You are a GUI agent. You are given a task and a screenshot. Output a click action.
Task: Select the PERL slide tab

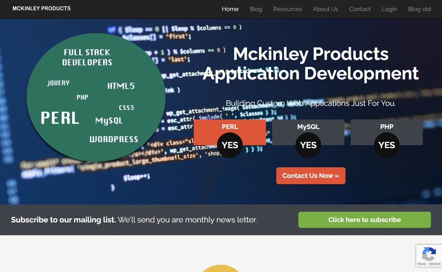[x=230, y=127]
